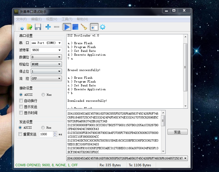Click the blue plus add icon

click(48, 27)
